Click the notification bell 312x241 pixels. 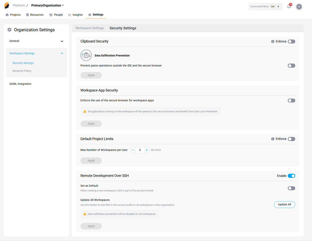(289, 6)
